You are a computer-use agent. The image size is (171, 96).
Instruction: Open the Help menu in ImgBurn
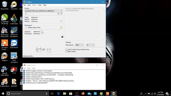coord(45,5)
